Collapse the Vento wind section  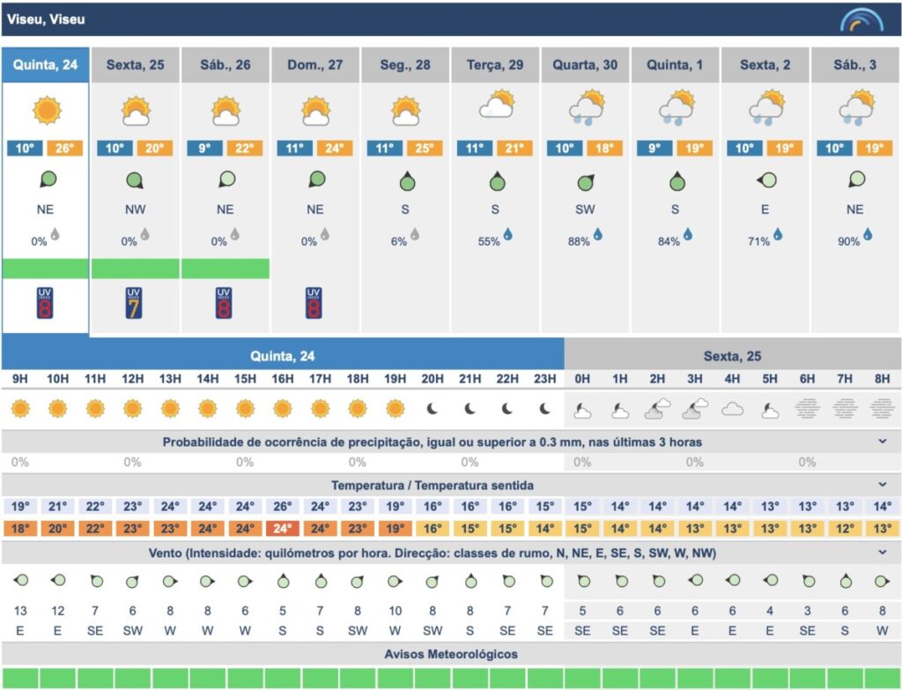[883, 553]
